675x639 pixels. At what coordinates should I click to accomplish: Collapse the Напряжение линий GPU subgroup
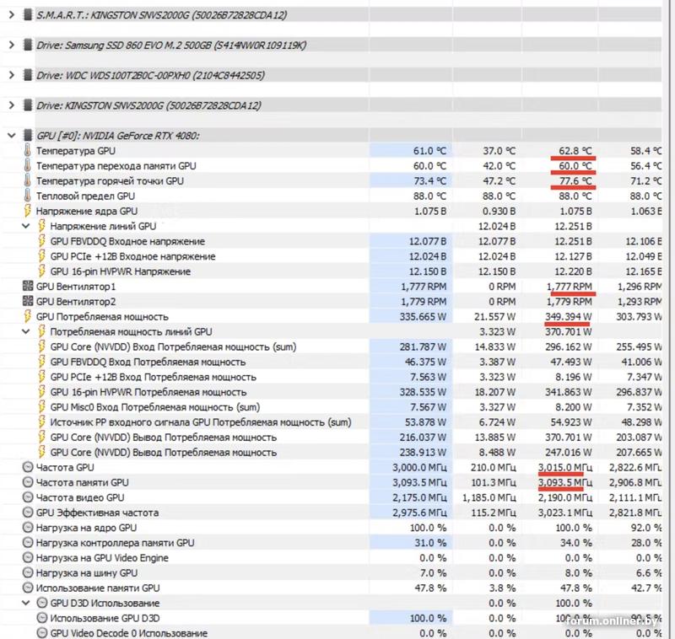coord(26,226)
